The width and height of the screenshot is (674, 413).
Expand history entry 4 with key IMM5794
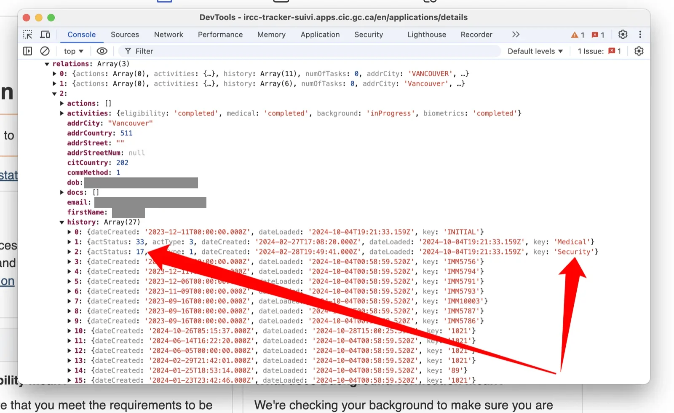coord(70,271)
